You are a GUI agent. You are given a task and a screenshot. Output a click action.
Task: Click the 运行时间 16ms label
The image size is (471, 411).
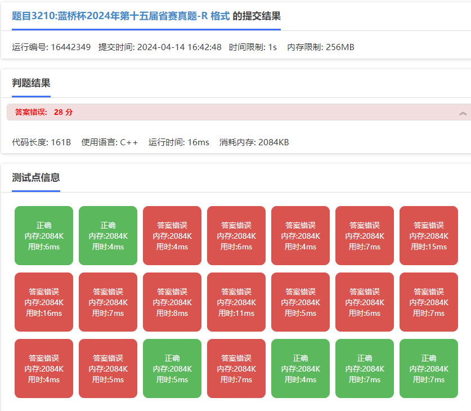tap(179, 142)
